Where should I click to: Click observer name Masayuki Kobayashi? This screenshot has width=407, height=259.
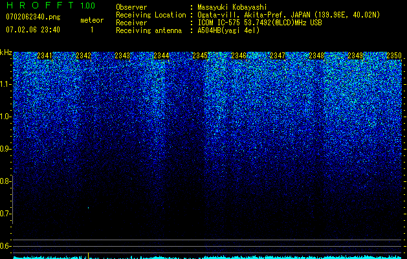pos(232,7)
